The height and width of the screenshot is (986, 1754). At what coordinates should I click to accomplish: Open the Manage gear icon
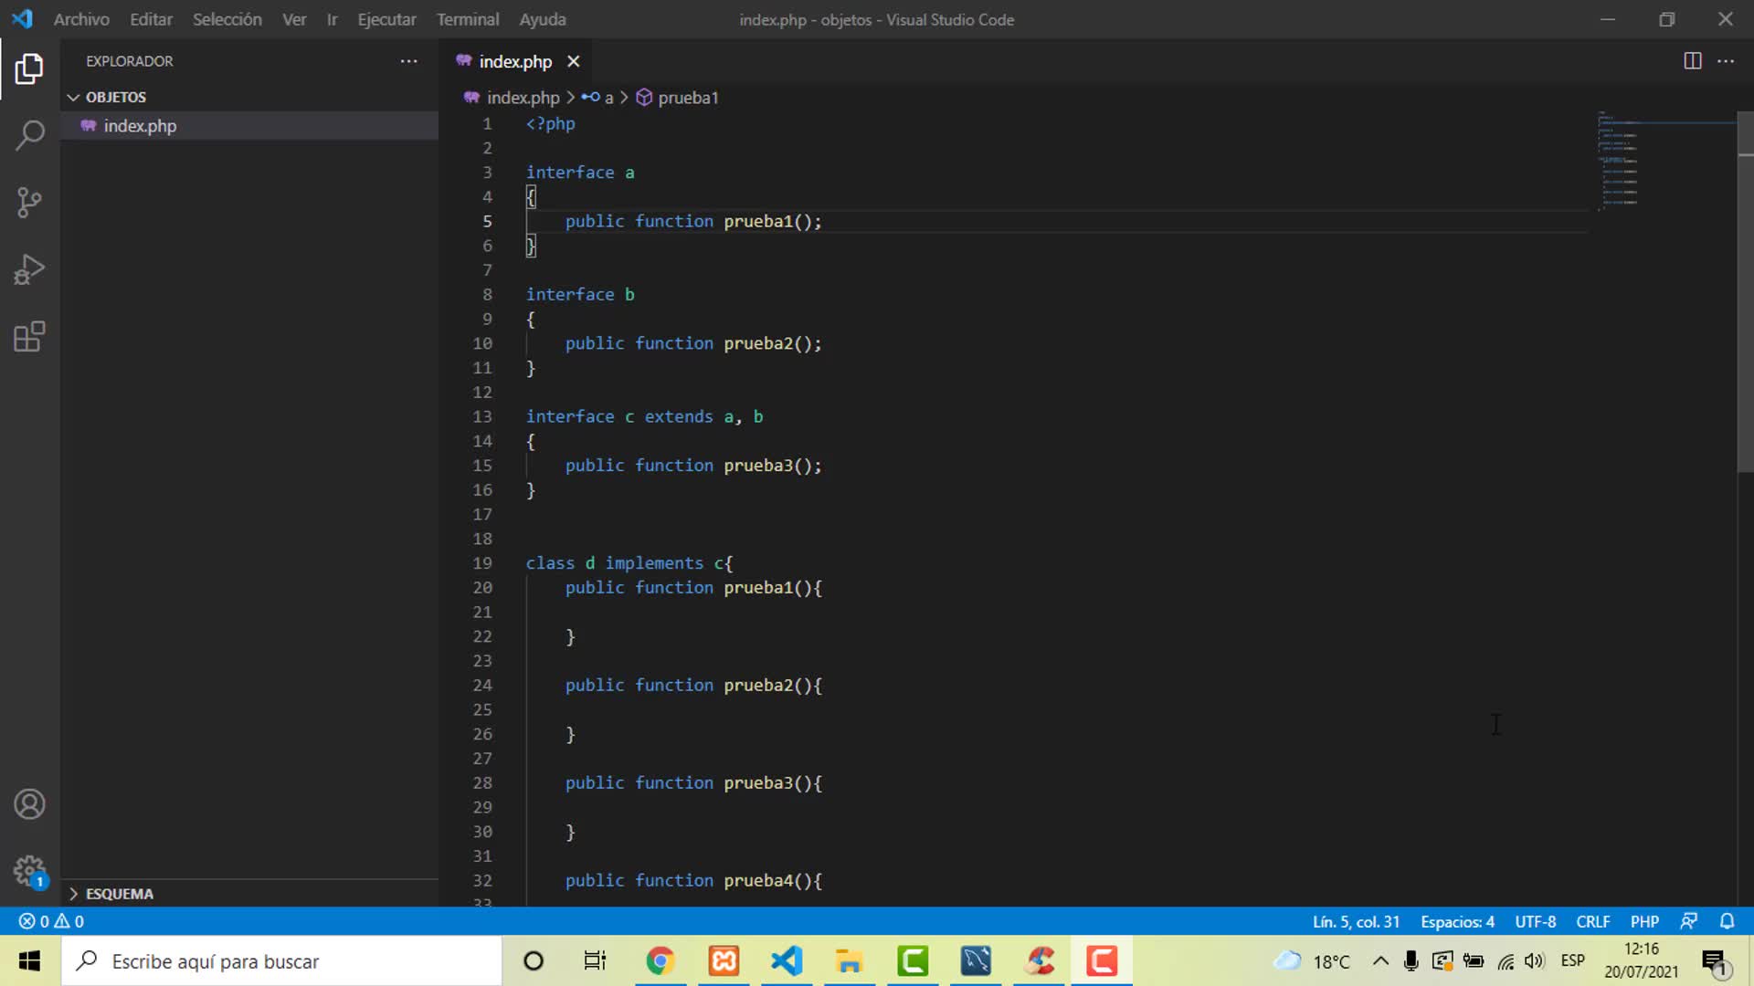[x=29, y=871]
